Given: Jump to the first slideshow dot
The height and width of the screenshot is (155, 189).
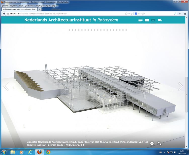Looking at the screenshot, I should point(69,30).
